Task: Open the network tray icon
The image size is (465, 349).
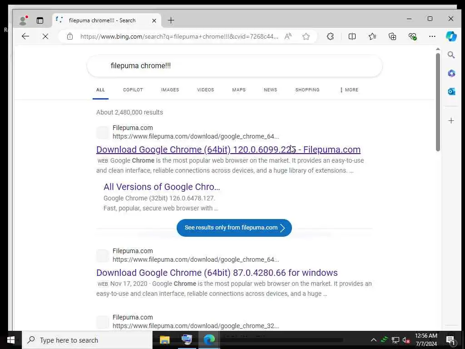Action: pos(396,340)
